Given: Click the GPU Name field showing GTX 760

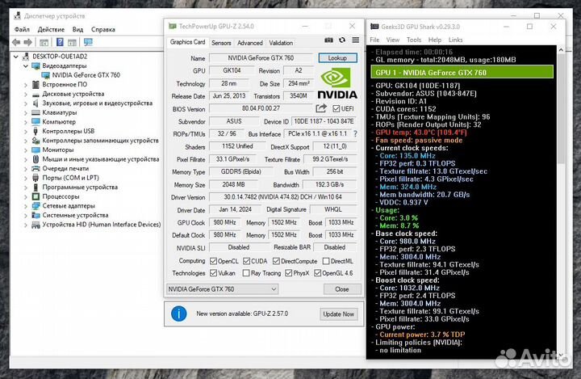Looking at the screenshot, I should [261, 58].
